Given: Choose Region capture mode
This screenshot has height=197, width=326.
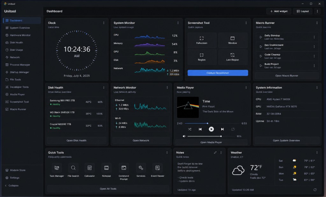Looking at the screenshot, I should pyautogui.click(x=202, y=57).
